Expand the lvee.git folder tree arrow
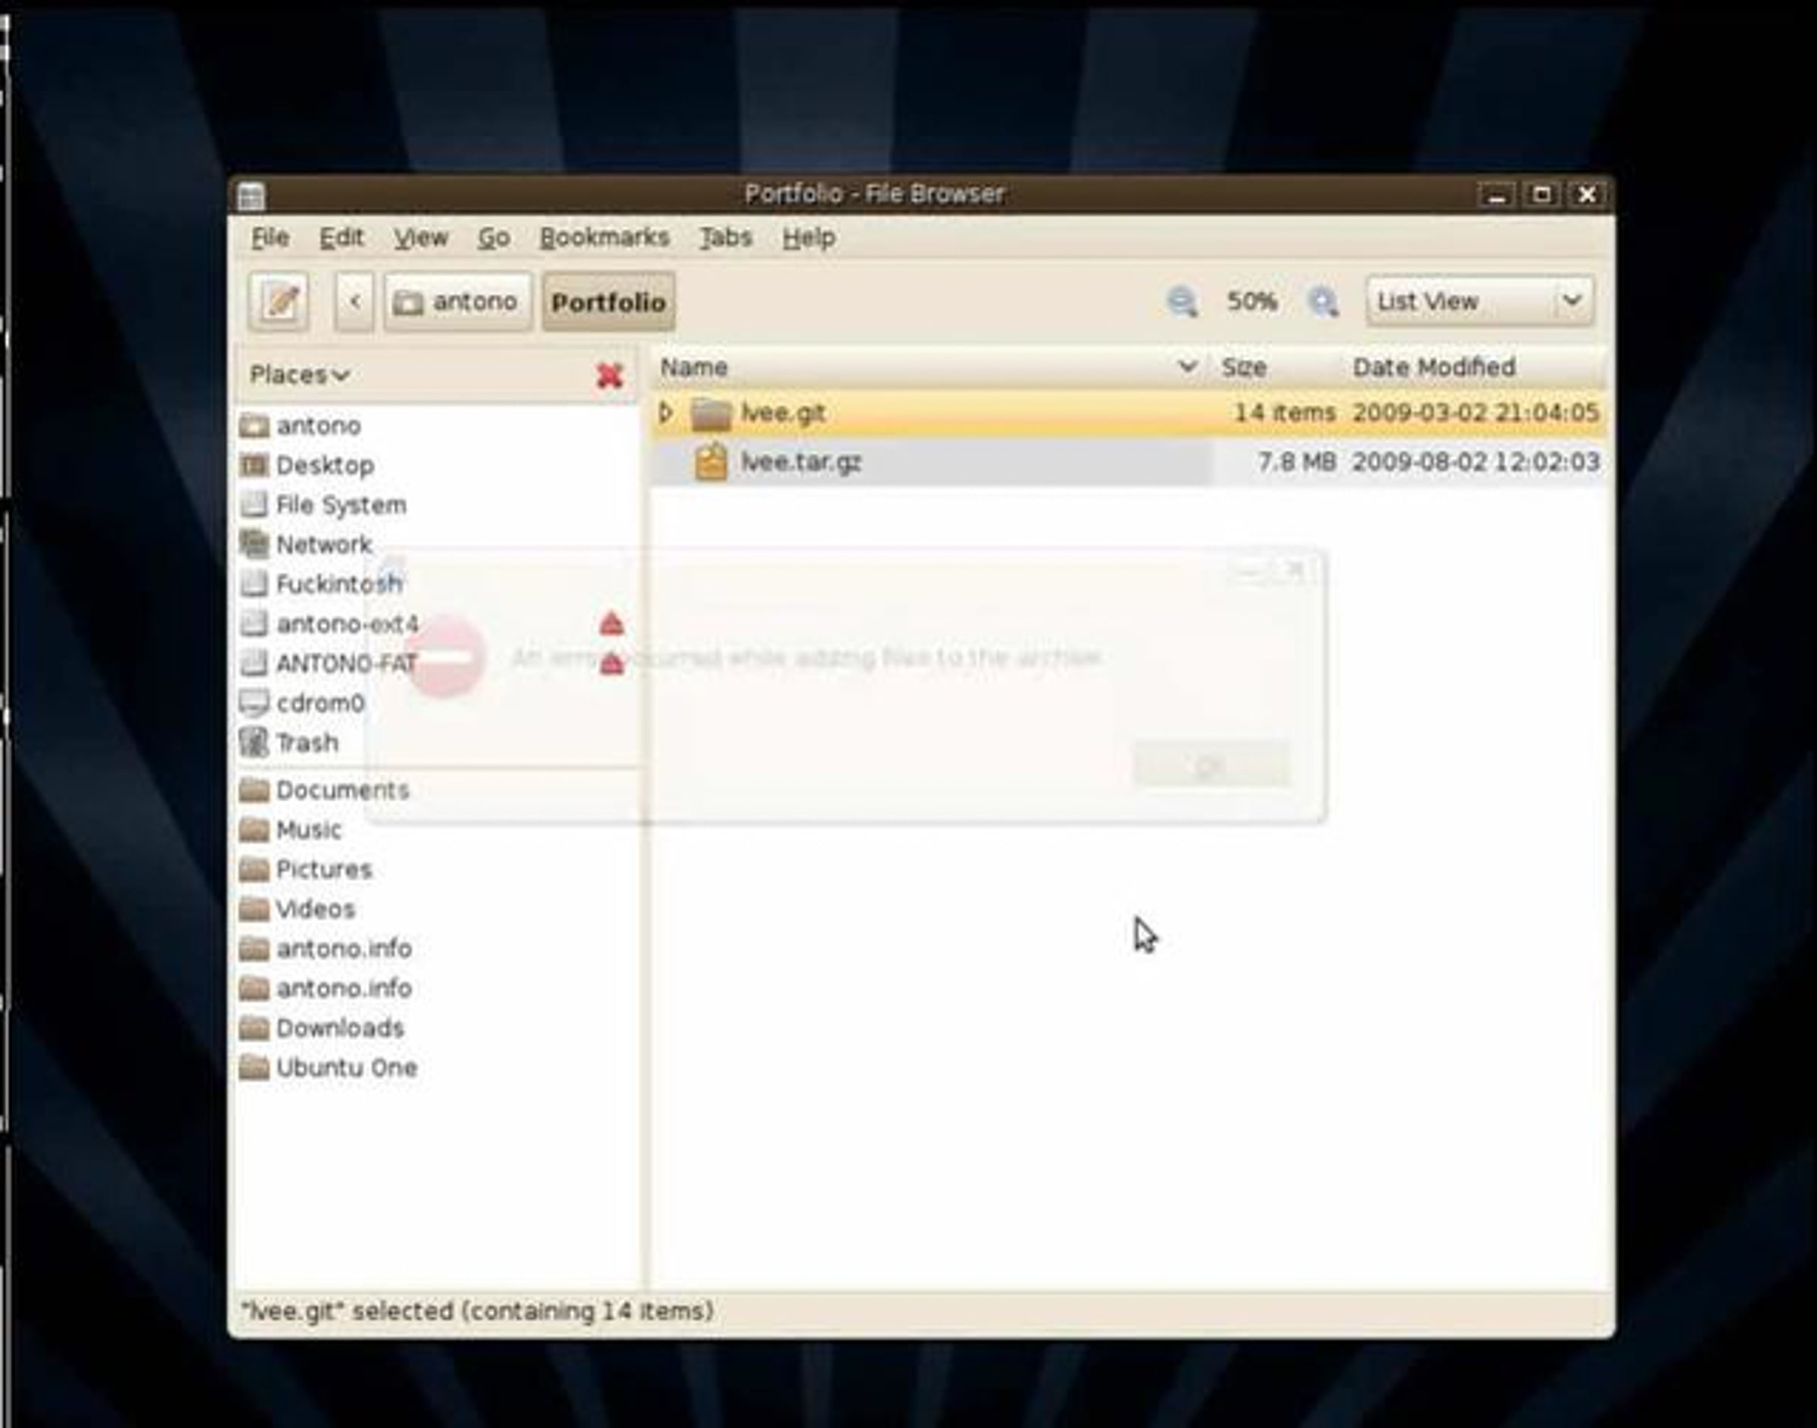This screenshot has width=1817, height=1428. 666,412
